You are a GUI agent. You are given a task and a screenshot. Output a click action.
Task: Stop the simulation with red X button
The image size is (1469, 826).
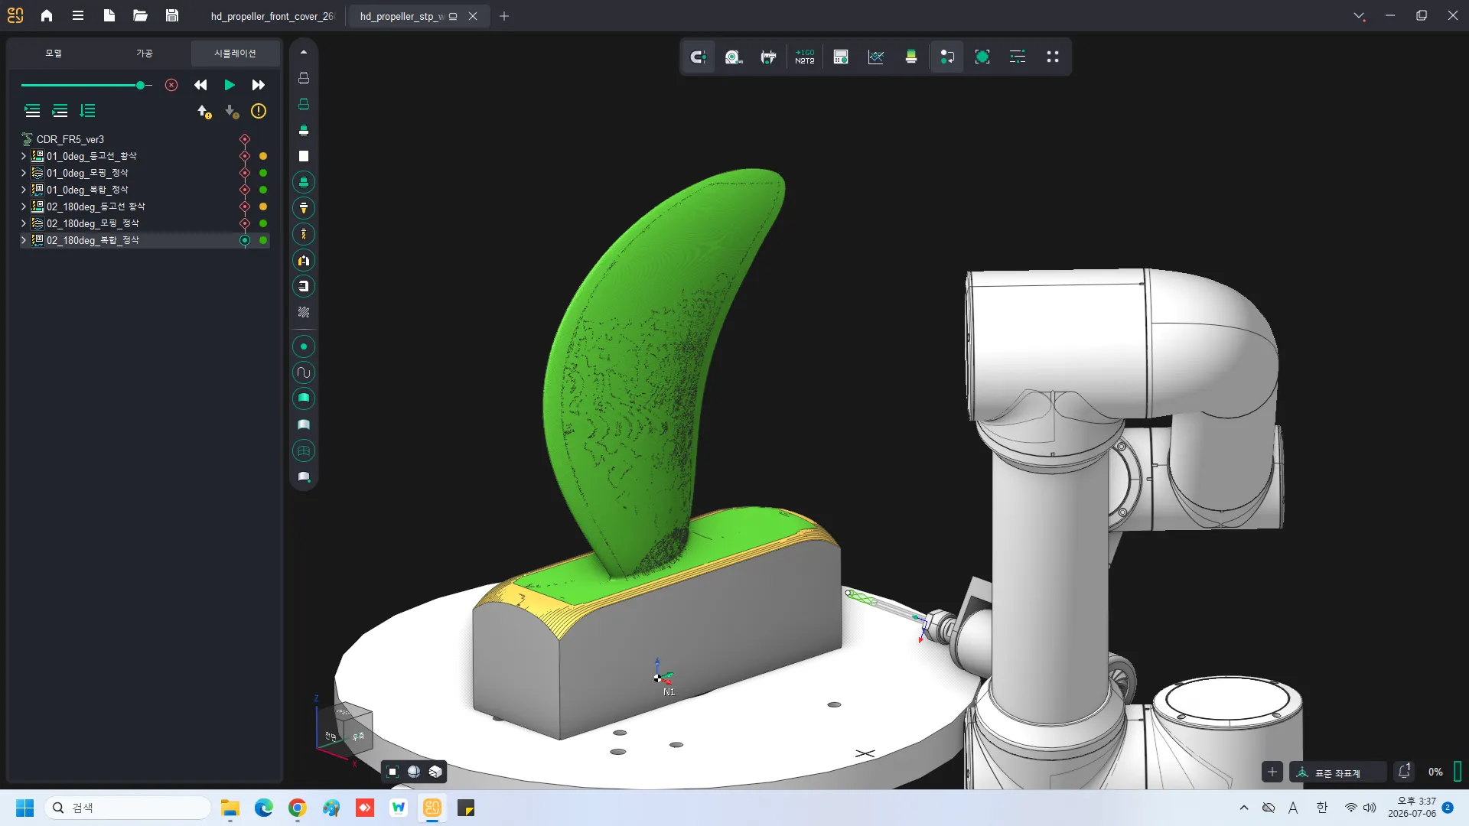pyautogui.click(x=171, y=85)
